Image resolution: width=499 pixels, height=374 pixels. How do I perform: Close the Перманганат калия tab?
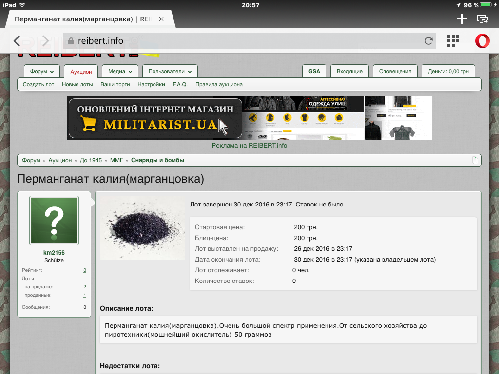pos(161,19)
